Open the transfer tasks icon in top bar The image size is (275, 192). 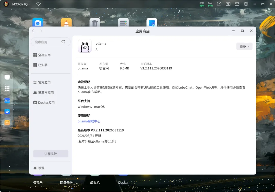pyautogui.click(x=228, y=4)
